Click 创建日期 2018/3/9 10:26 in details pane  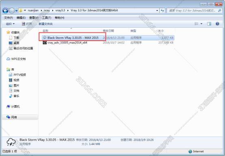[137, 140]
